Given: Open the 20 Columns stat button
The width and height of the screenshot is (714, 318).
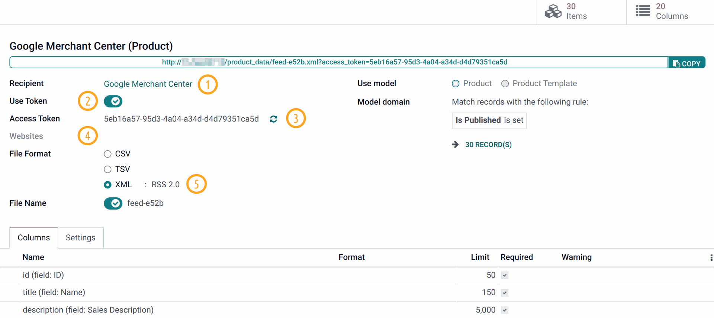Looking at the screenshot, I should click(670, 12).
